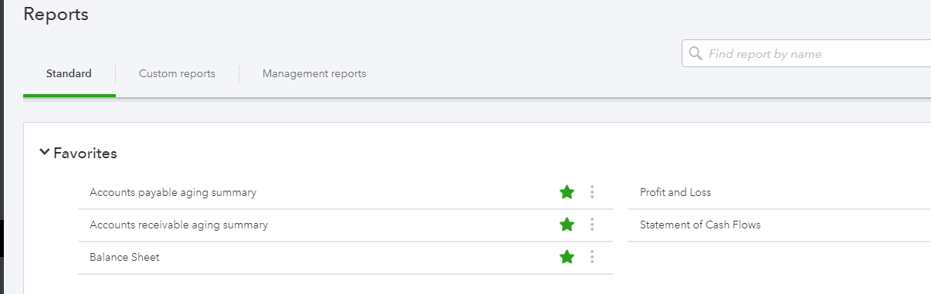The image size is (931, 294).
Task: Open the Profit and Loss report
Action: point(675,192)
